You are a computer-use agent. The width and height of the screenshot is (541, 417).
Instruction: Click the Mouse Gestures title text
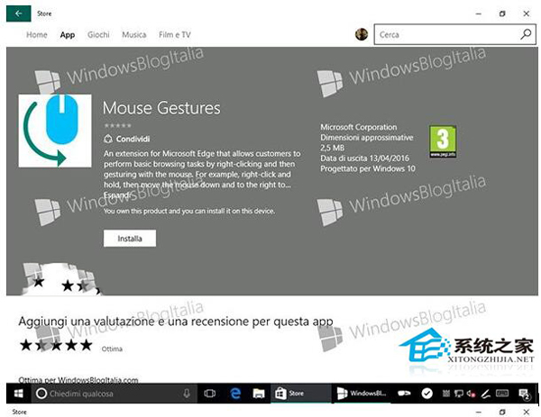click(x=161, y=108)
